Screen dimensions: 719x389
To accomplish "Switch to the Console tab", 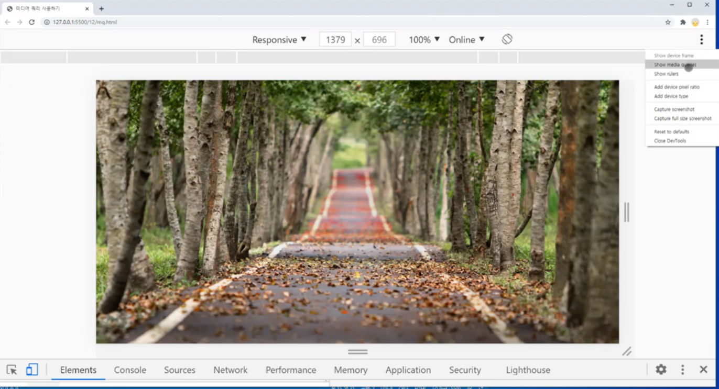I will point(130,370).
